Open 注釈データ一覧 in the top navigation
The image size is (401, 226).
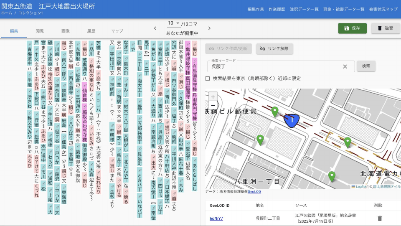point(304,9)
